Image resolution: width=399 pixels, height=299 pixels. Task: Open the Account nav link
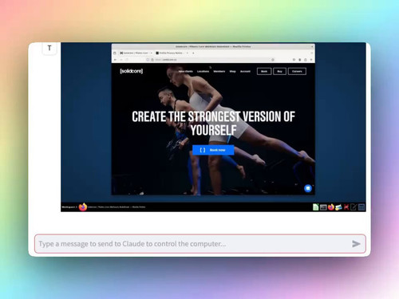245,71
